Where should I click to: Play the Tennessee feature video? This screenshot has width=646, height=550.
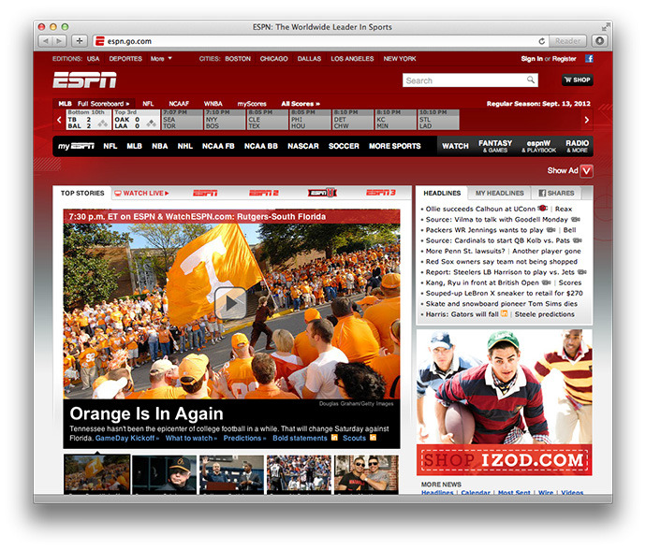coord(230,303)
